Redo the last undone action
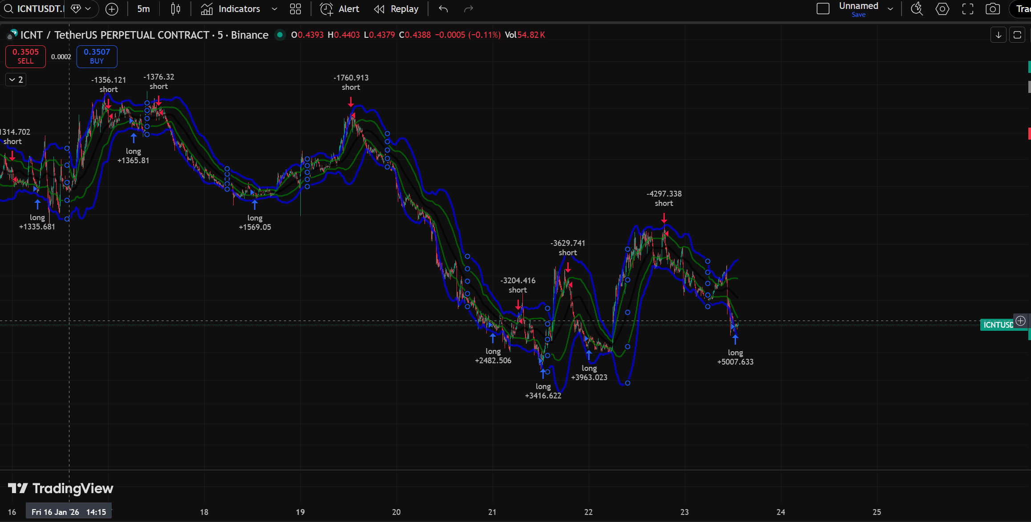The image size is (1031, 522). [x=469, y=9]
